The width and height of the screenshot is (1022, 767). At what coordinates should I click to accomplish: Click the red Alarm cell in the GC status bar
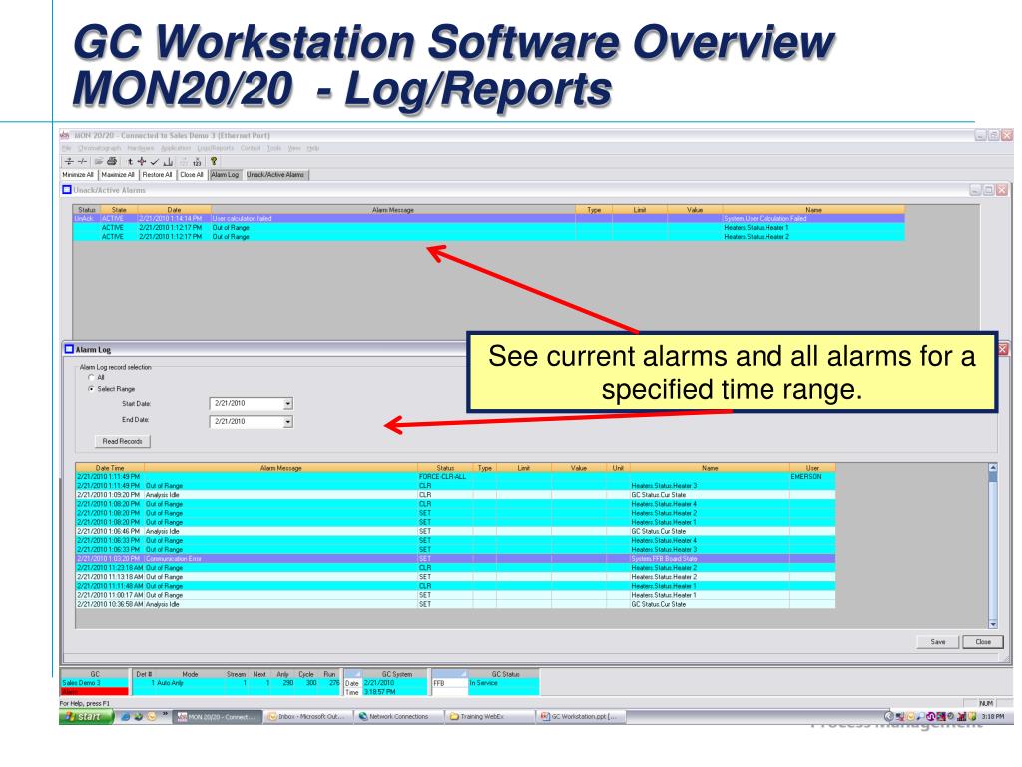95,691
